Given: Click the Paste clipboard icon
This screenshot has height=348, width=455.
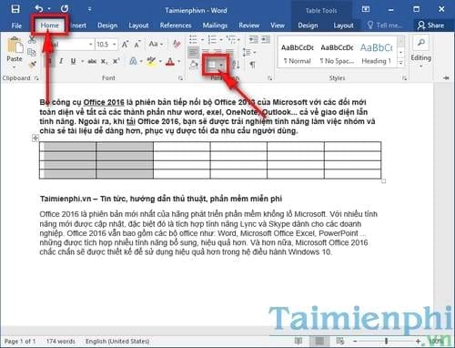Looking at the screenshot, I should point(15,46).
